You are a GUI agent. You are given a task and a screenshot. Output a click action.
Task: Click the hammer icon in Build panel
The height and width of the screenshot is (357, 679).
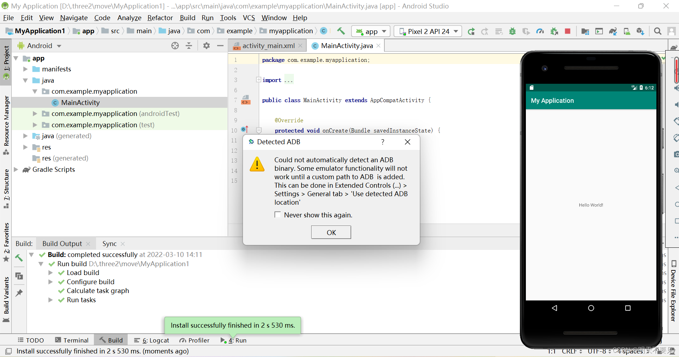[19, 258]
